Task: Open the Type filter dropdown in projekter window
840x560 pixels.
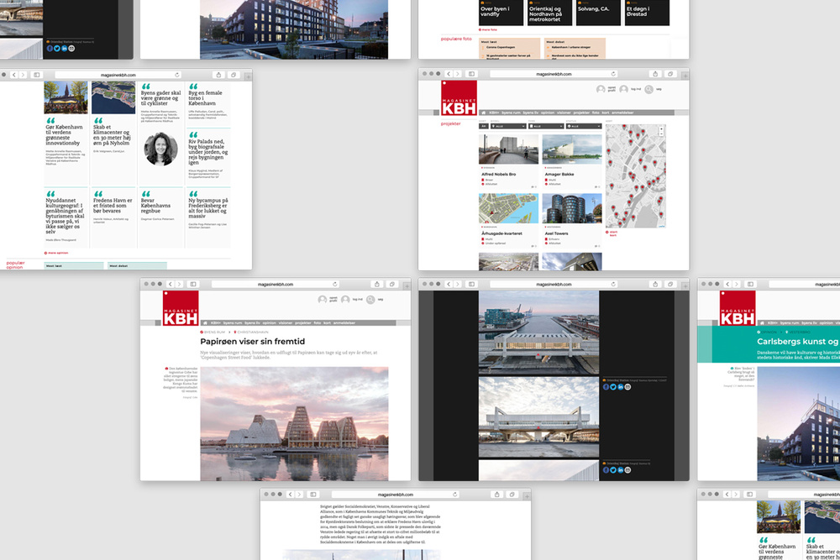Action: click(x=546, y=126)
